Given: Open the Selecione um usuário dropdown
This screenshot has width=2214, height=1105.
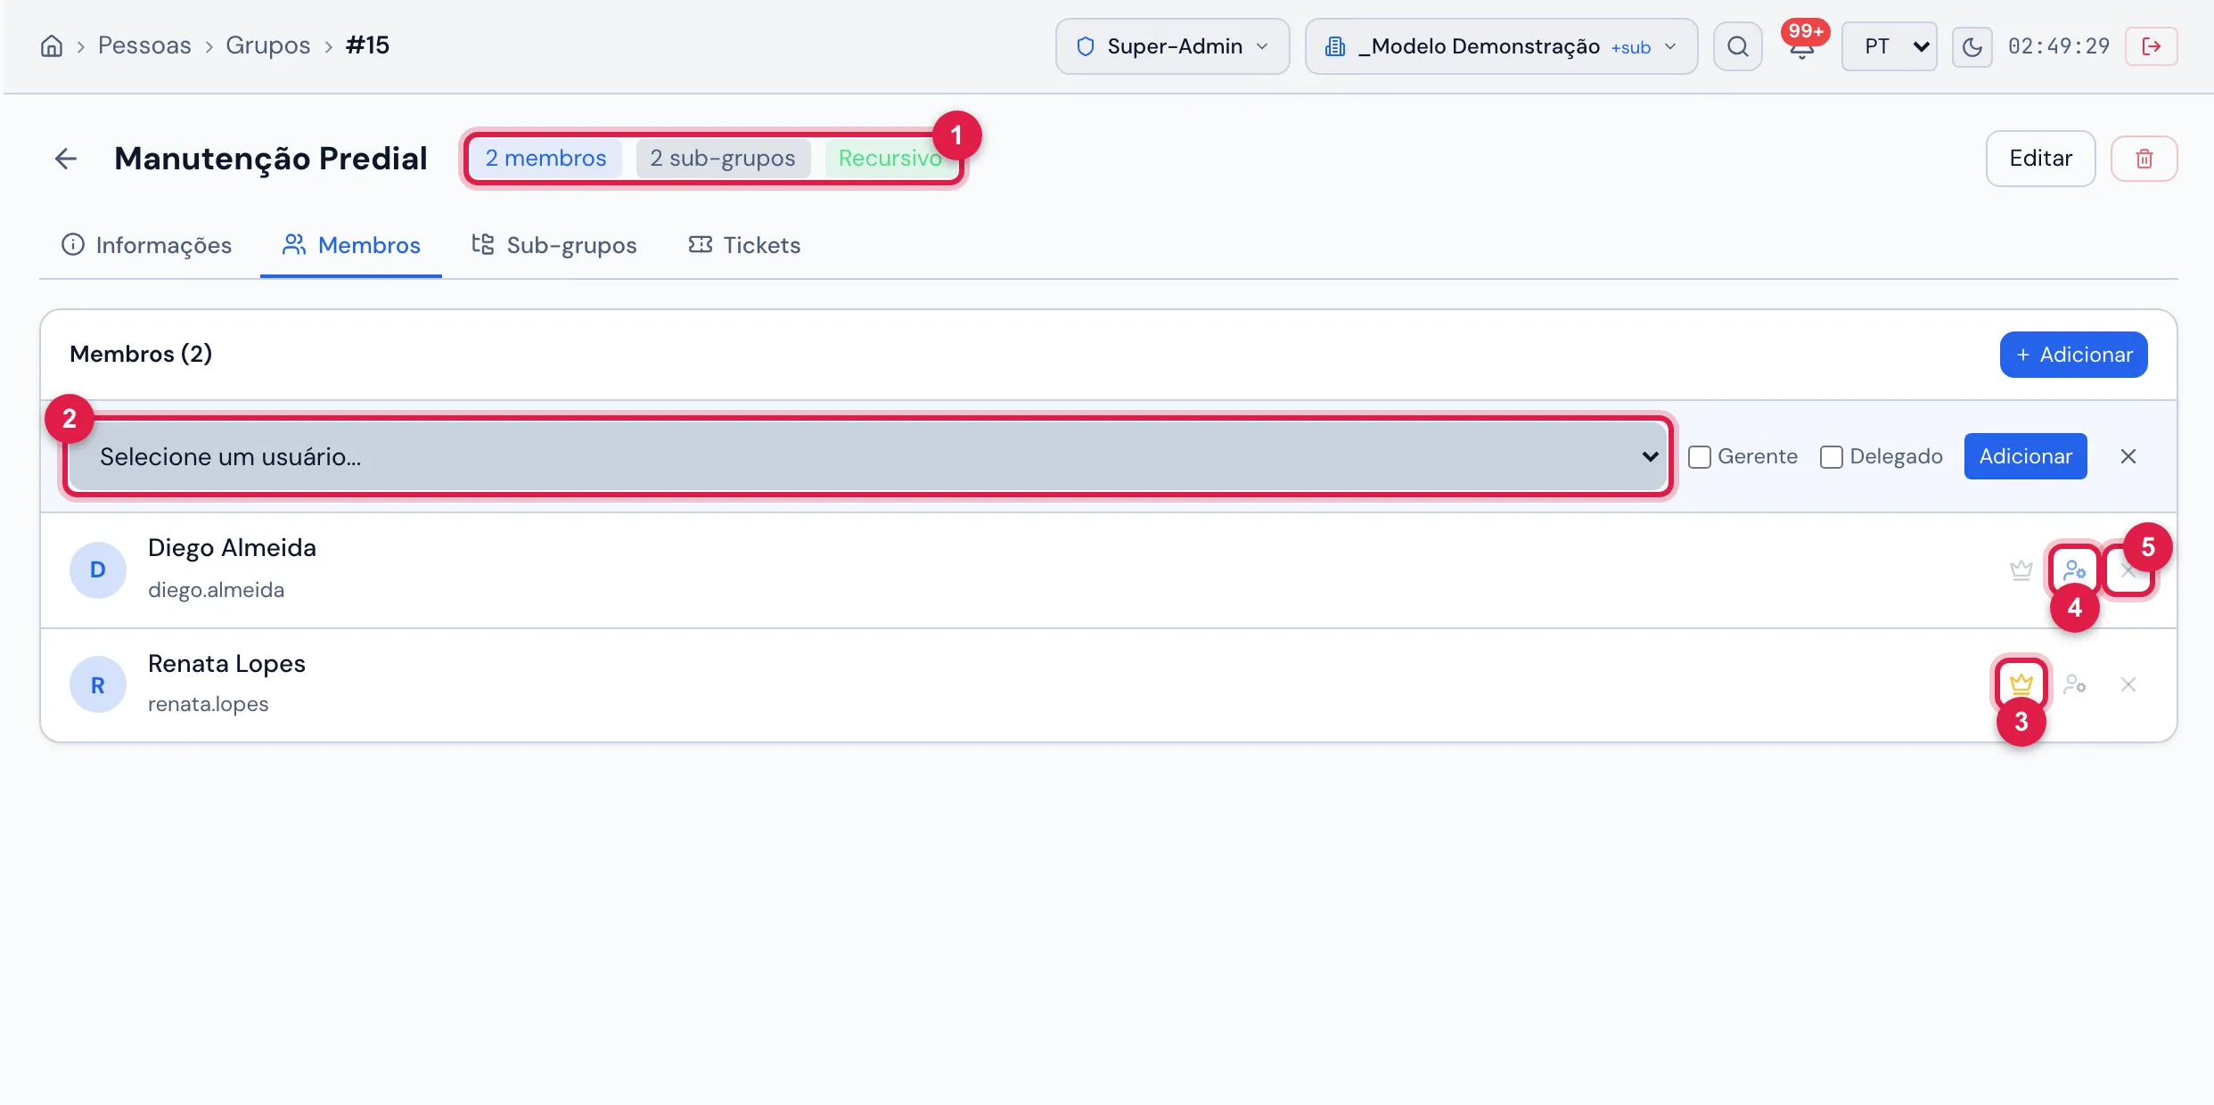Looking at the screenshot, I should point(868,456).
